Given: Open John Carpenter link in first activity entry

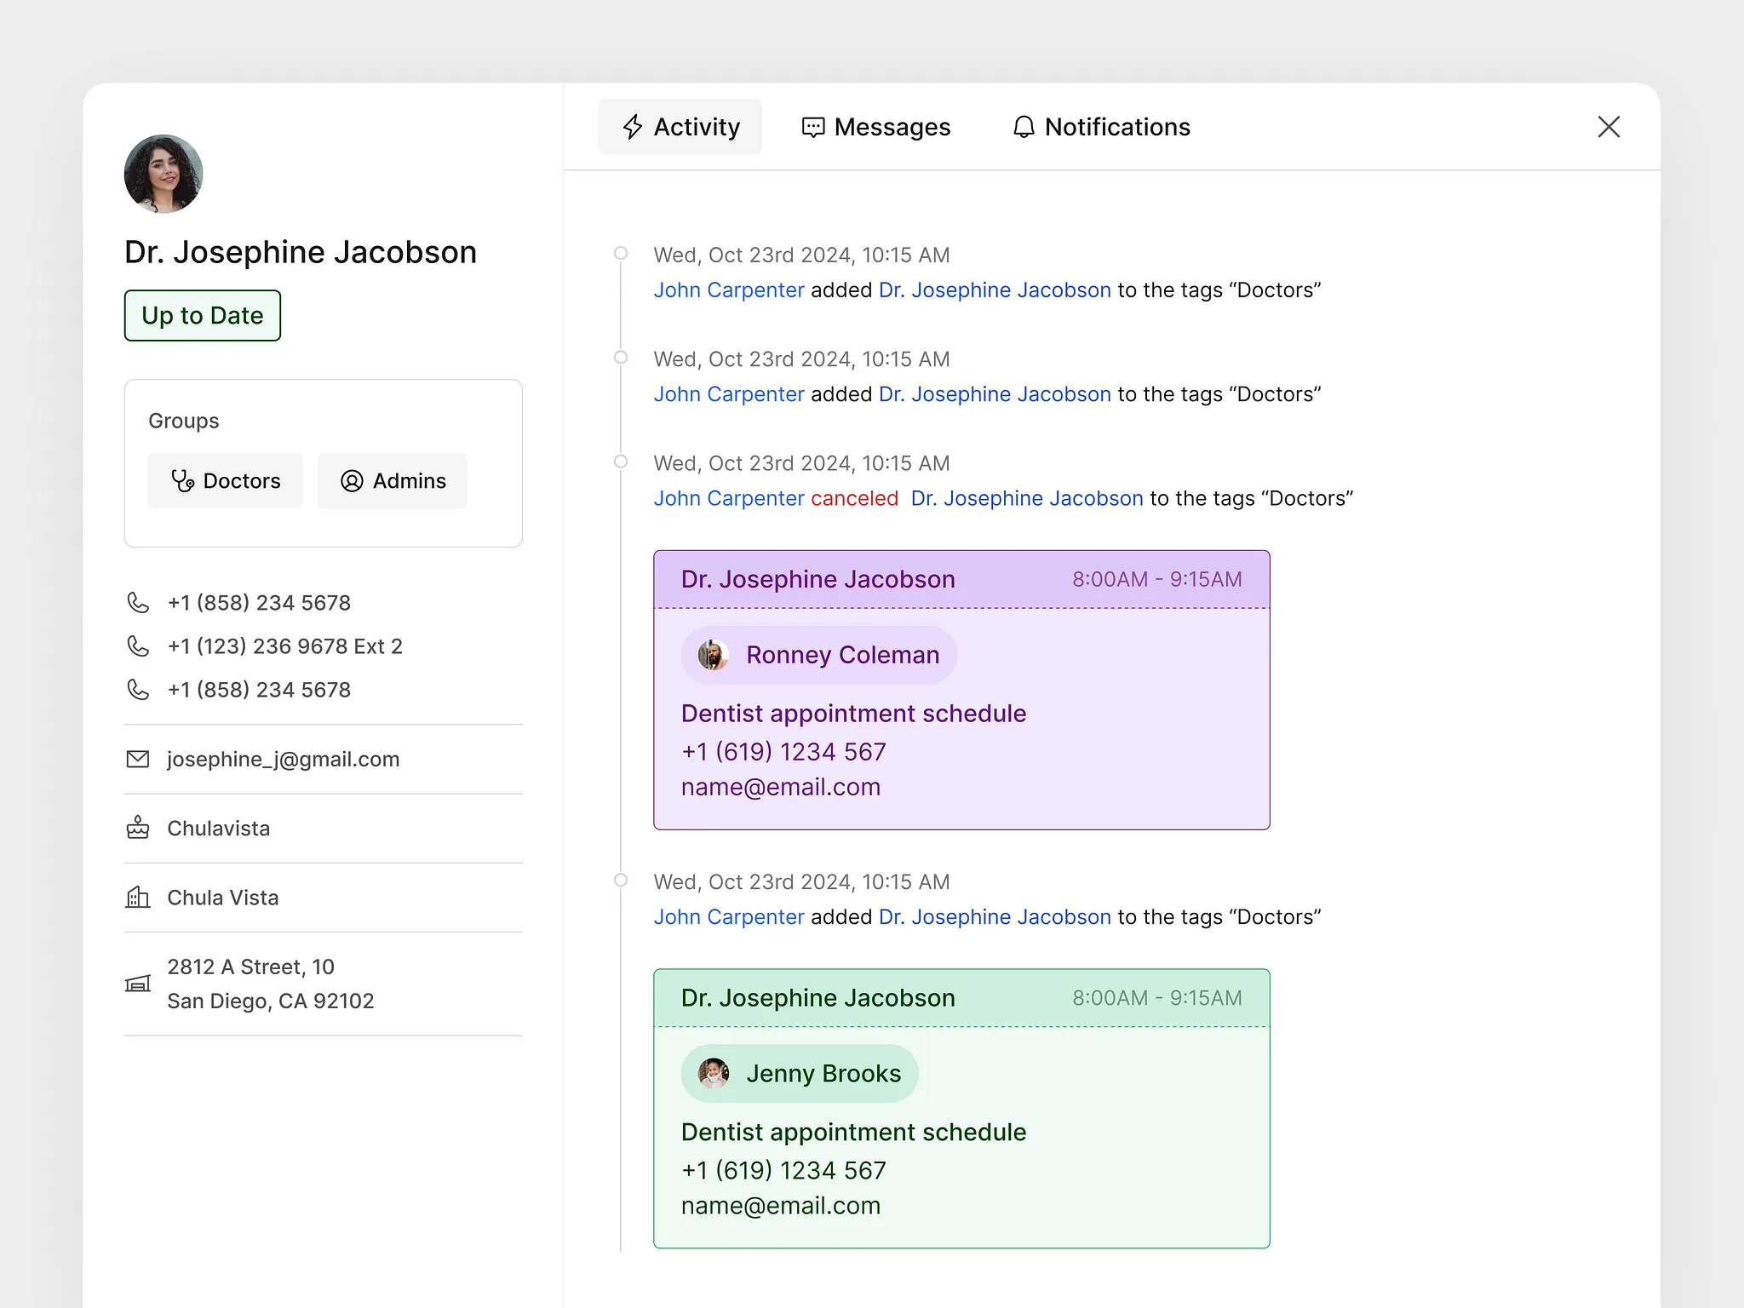Looking at the screenshot, I should coord(729,290).
